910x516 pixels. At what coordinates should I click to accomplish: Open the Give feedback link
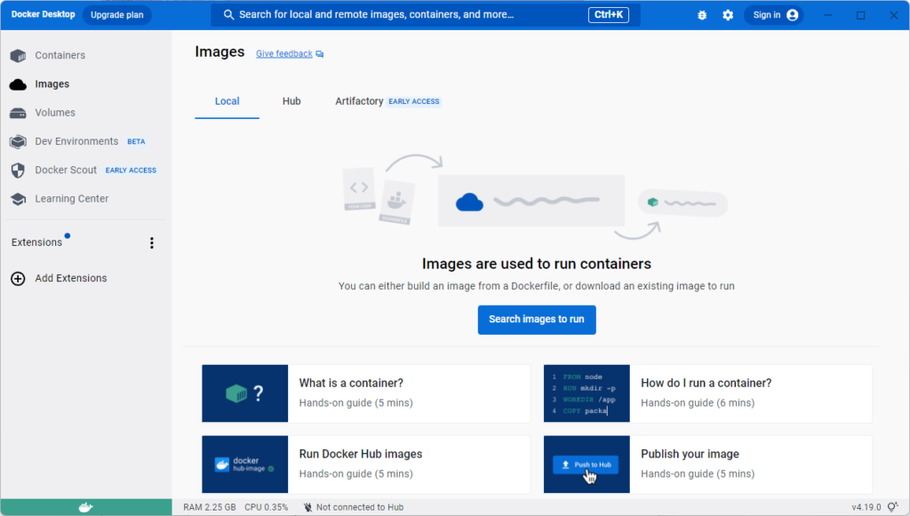(284, 54)
